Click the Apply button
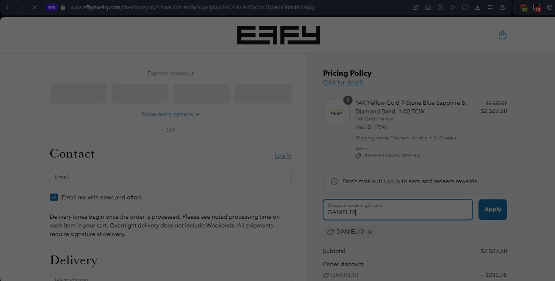The height and width of the screenshot is (281, 555). pyautogui.click(x=493, y=209)
